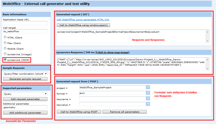216x124 pixels.
Task: Remove the keyvalue parameter with its X icon
Action: pos(148,104)
